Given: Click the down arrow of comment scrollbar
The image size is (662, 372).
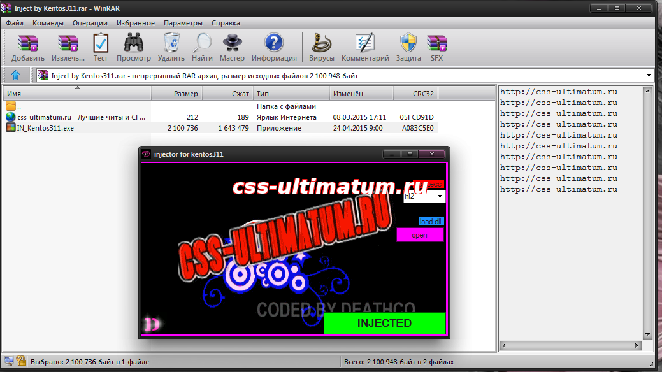Looking at the screenshot, I should pyautogui.click(x=647, y=335).
